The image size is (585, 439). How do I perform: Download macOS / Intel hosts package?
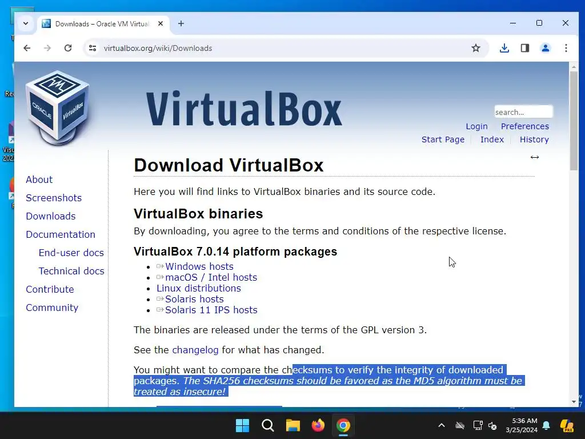211,277
